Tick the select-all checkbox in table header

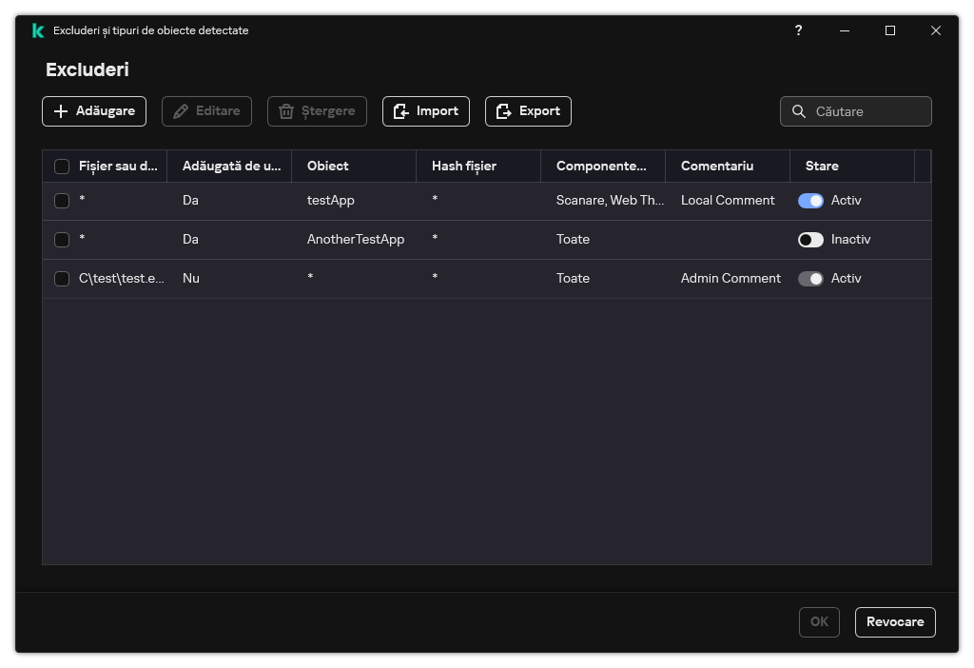coord(62,167)
